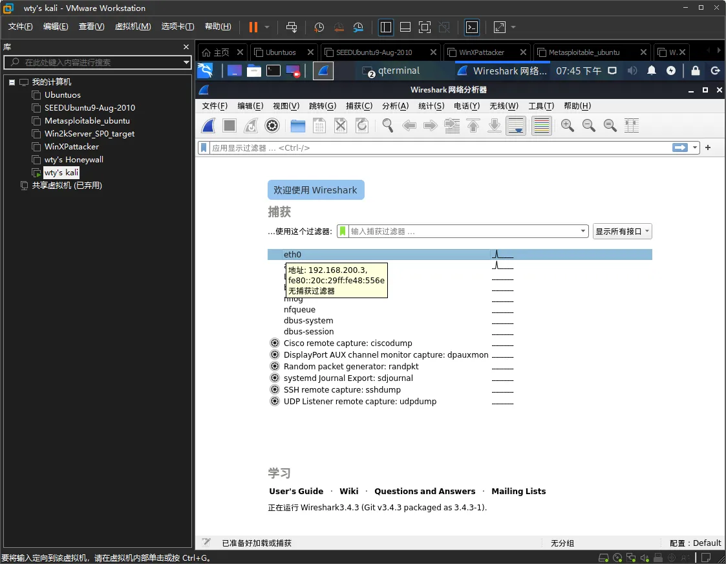Collapse 我的计算机 tree node
This screenshot has height=564, width=726.
tap(12, 82)
